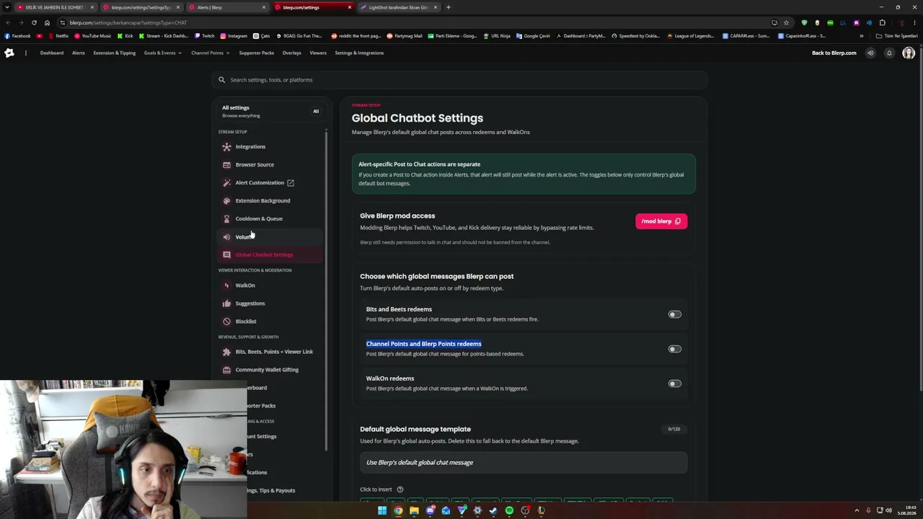Click the Bits, Beets, Points icon in the sidebar
The width and height of the screenshot is (923, 519).
pyautogui.click(x=226, y=352)
